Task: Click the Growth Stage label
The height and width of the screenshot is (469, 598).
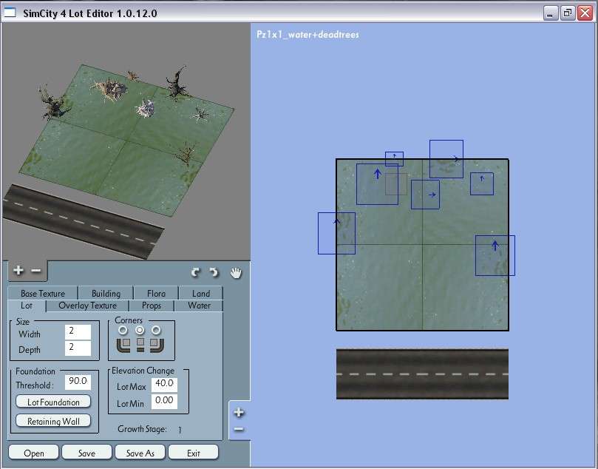Action: coord(142,429)
